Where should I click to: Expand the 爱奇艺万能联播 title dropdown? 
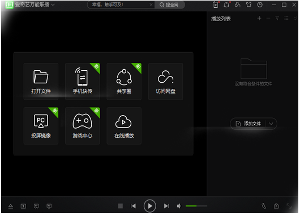[x=53, y=5]
